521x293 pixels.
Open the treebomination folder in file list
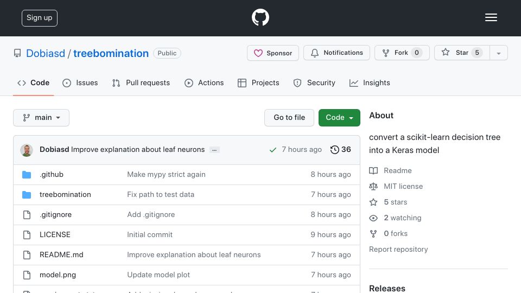(65, 195)
